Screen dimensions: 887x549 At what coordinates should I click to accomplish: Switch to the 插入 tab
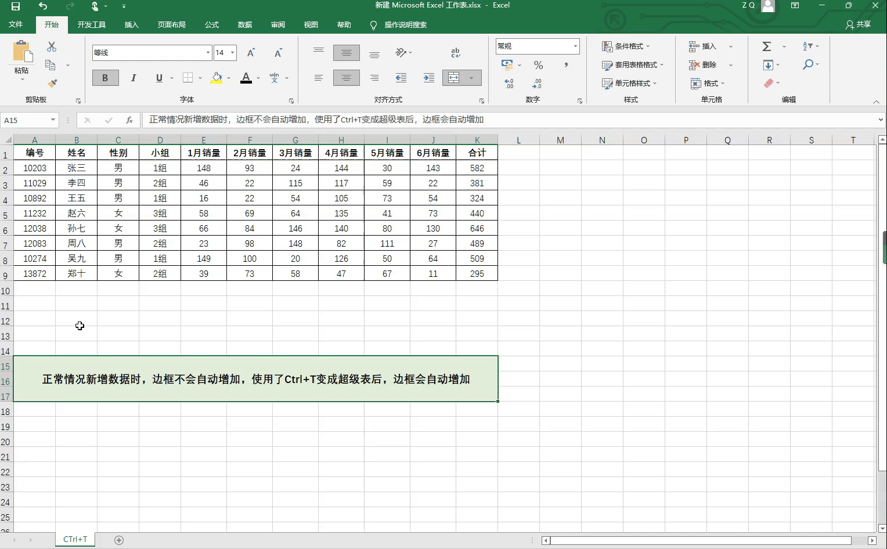(132, 25)
